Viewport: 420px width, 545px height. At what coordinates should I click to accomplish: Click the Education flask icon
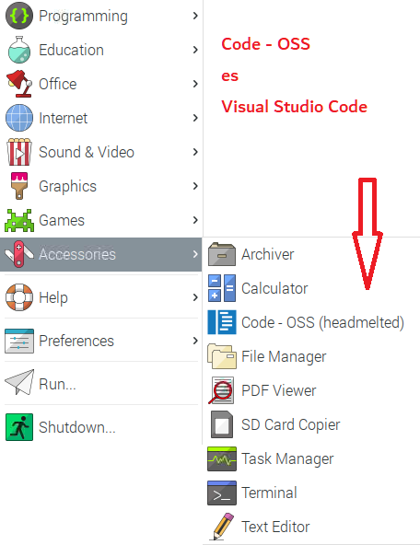pyautogui.click(x=19, y=50)
